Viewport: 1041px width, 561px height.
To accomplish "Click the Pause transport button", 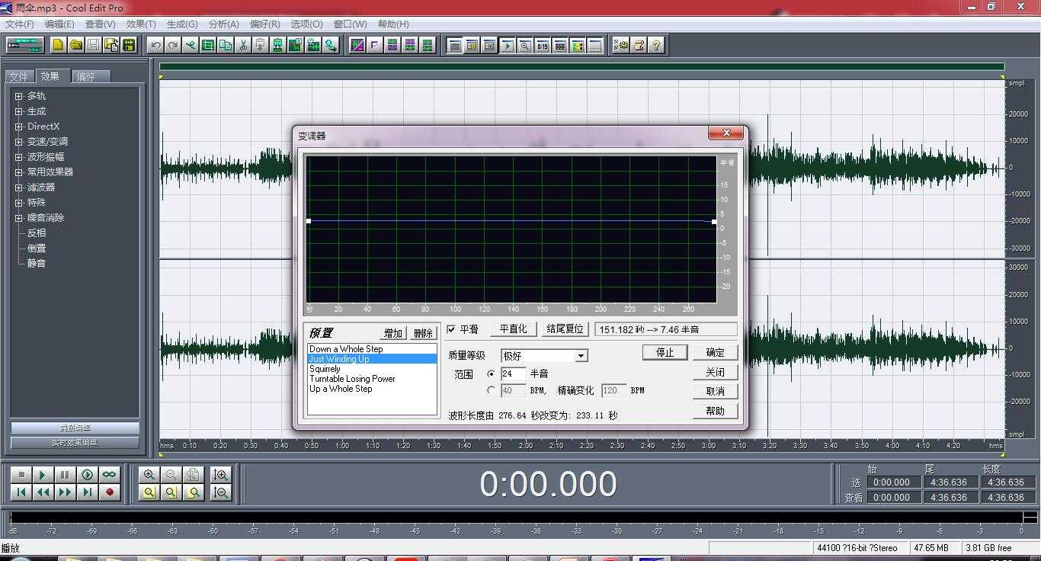I will click(65, 475).
